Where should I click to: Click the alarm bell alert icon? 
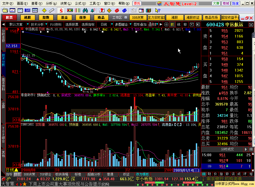click(x=93, y=11)
